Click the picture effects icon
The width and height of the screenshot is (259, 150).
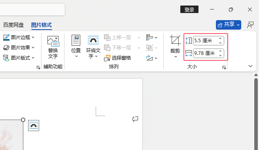6,48
